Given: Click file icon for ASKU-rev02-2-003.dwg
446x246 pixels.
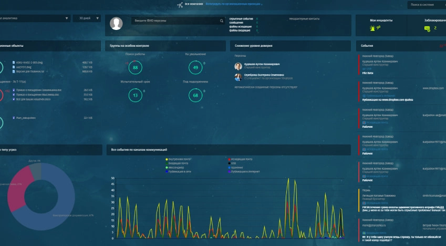Looking at the screenshot, I should click(x=14, y=63).
